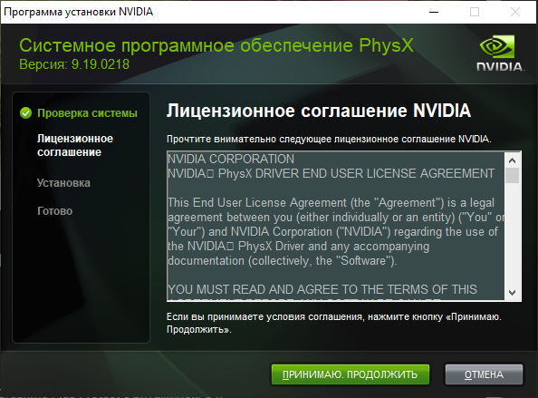Click the license scrollbar up arrow
The image size is (538, 398).
(x=513, y=160)
